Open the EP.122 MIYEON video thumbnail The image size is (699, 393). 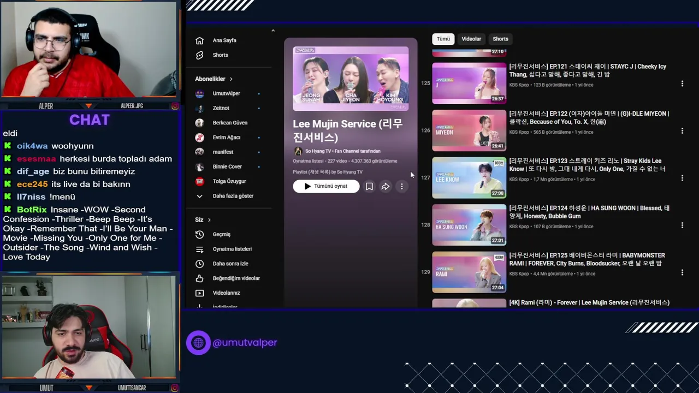point(469,130)
